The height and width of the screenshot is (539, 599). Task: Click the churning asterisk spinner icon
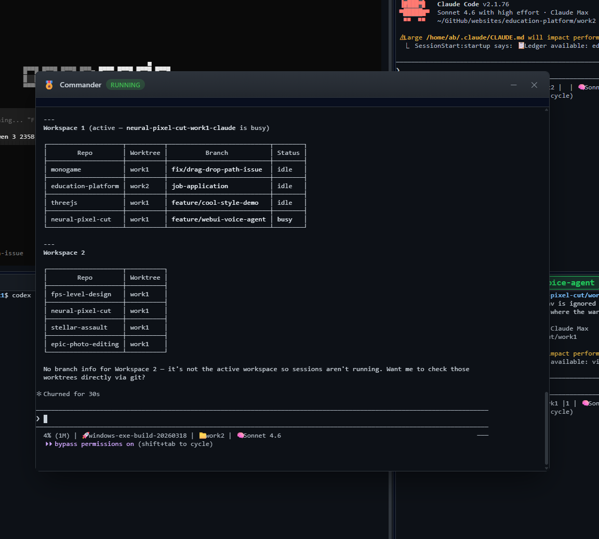38,393
